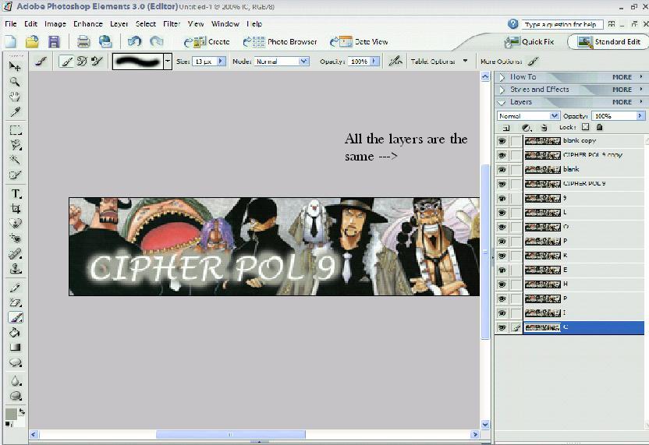Open the brush Size slider arrow
The height and width of the screenshot is (445, 649).
click(221, 62)
